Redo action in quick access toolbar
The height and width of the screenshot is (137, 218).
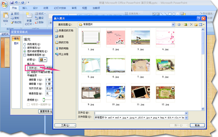coord(23,2)
